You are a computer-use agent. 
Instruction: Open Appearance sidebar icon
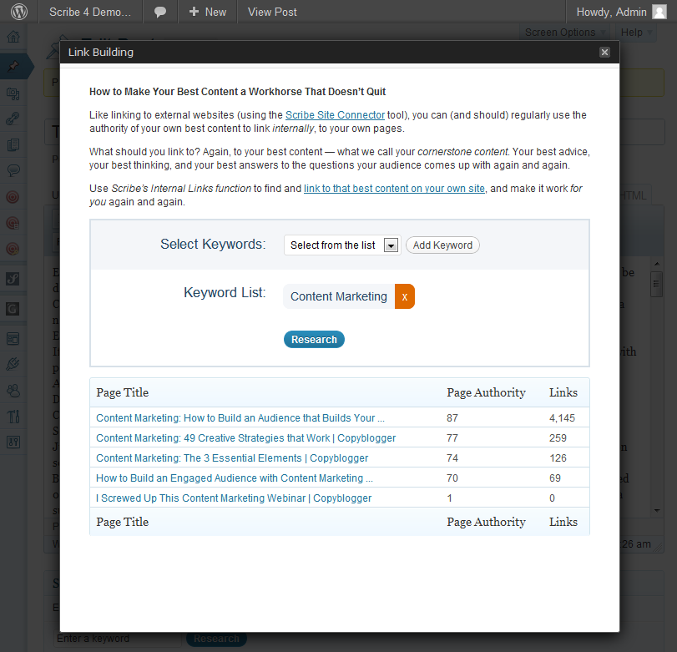point(13,339)
